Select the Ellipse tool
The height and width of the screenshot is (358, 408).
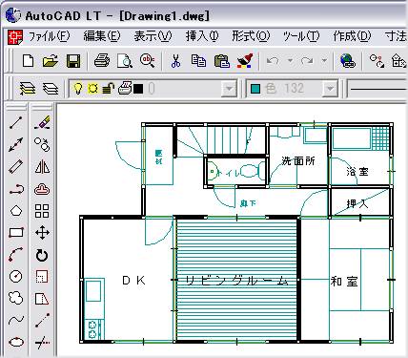[x=16, y=342]
